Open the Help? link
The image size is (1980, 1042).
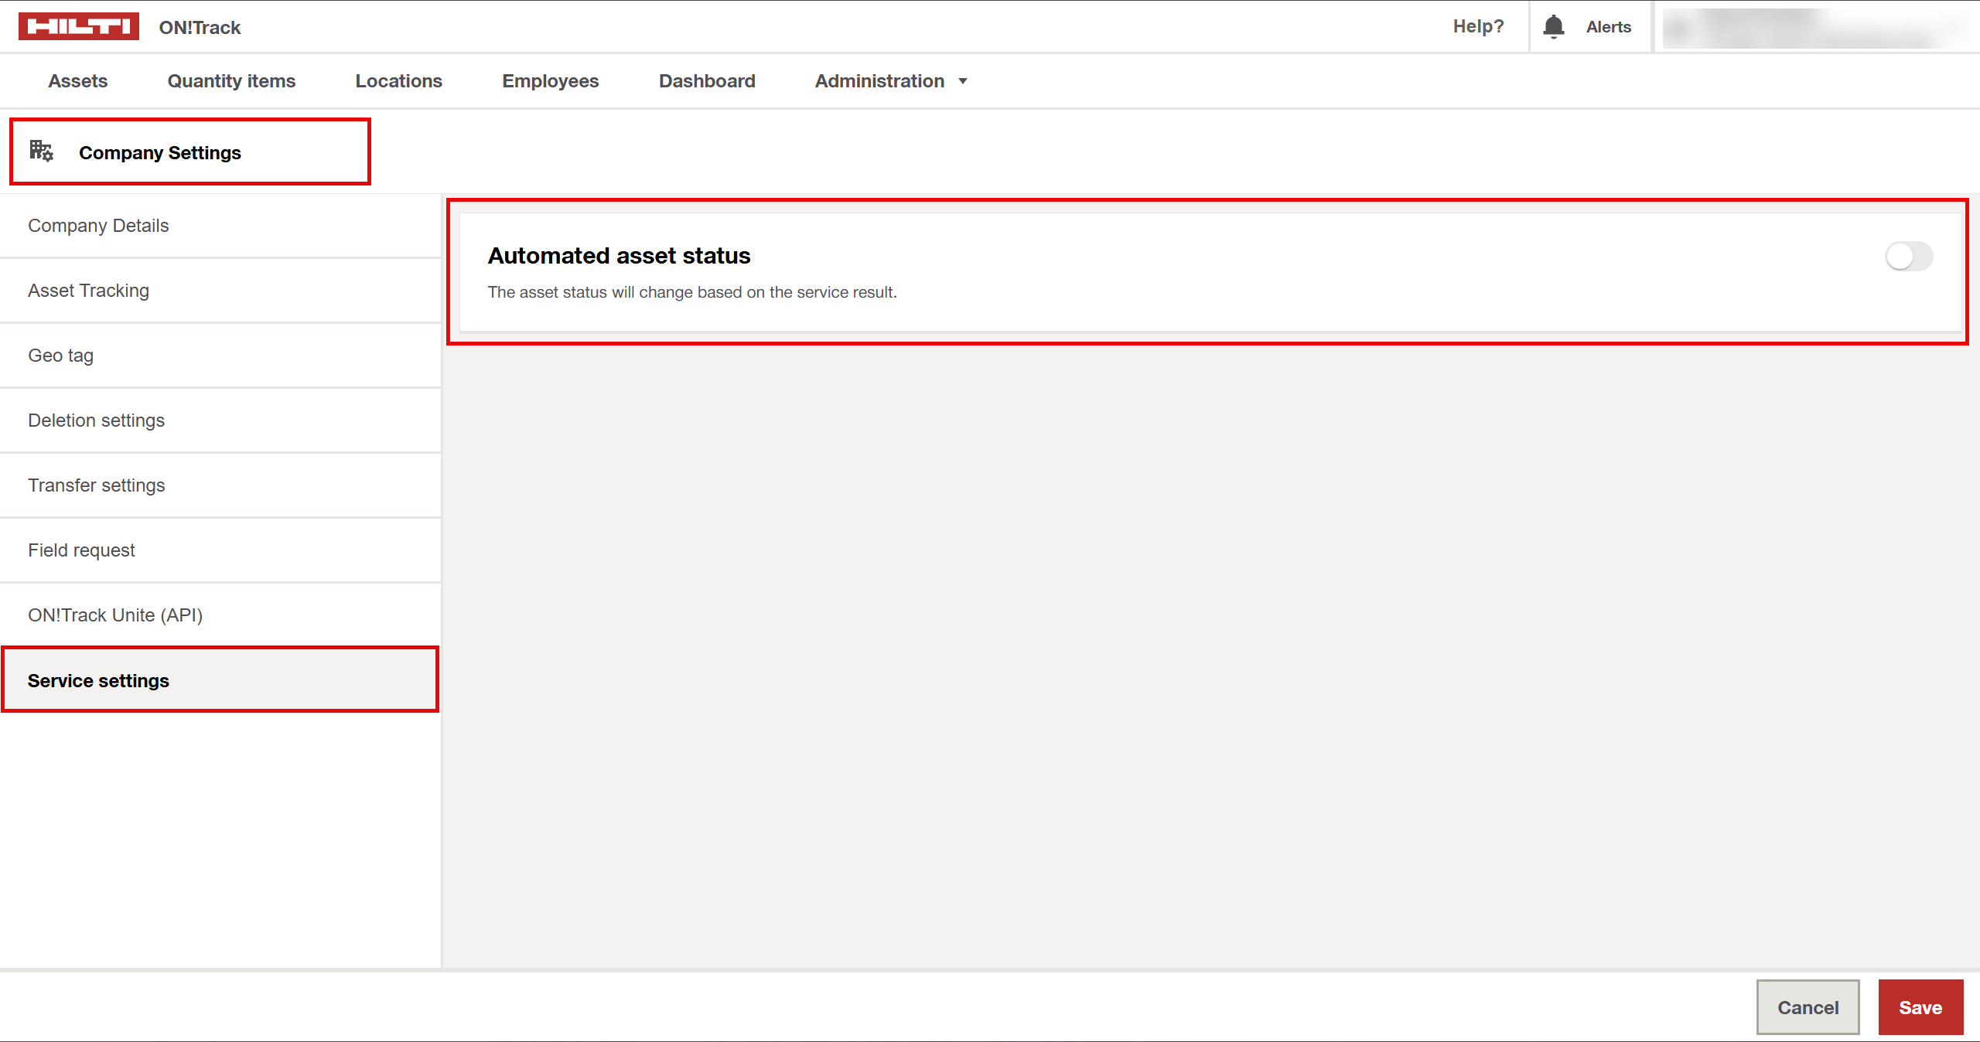point(1478,26)
